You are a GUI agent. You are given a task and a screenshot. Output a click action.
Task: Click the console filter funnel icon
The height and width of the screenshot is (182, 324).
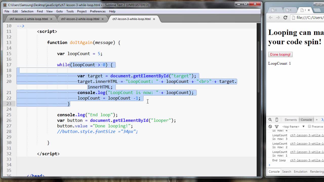click(x=277, y=126)
